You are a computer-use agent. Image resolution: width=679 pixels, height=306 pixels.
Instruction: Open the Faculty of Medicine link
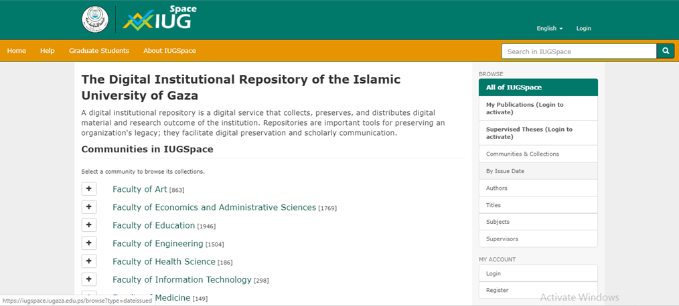click(x=172, y=298)
